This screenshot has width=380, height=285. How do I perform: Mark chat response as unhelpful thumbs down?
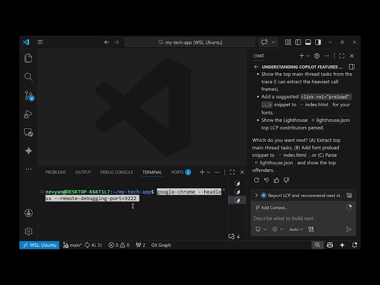coord(286,180)
